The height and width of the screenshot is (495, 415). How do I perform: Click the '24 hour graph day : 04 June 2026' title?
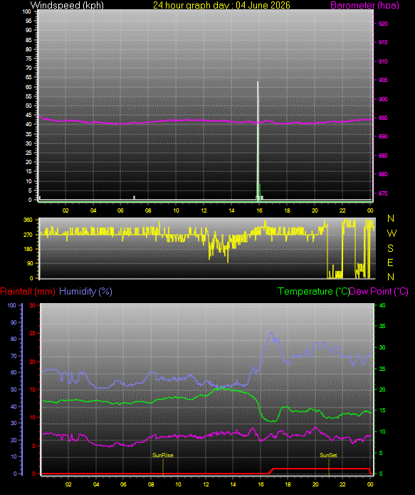pos(221,5)
